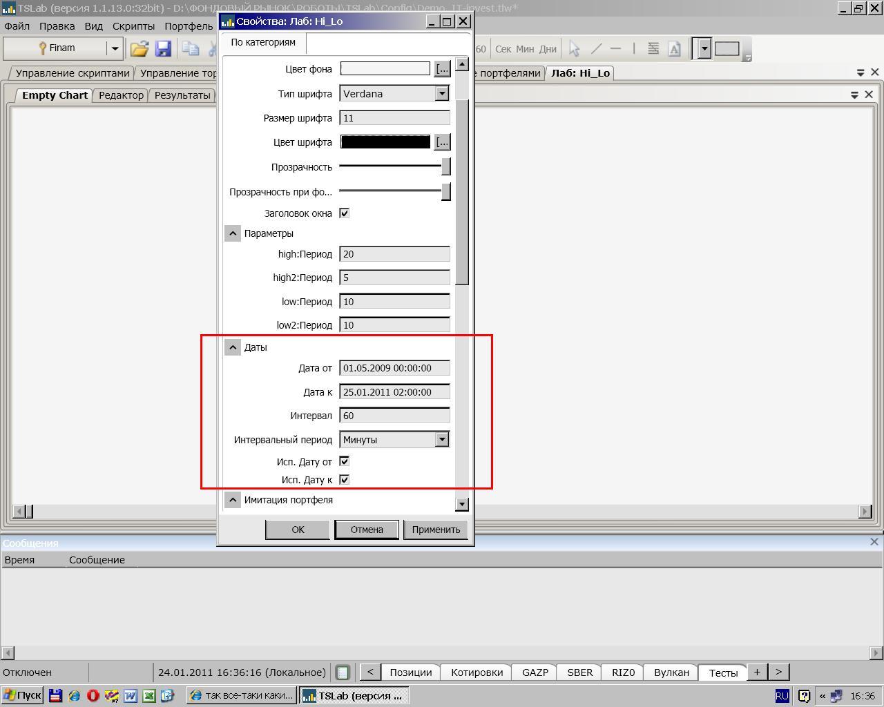The height and width of the screenshot is (707, 884).
Task: Switch to the Управление скриптами tab
Action: (72, 73)
